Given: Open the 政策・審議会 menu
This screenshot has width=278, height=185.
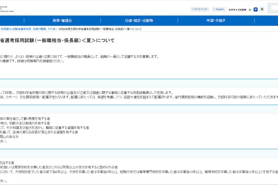Looking at the screenshot, I should click(62, 20).
